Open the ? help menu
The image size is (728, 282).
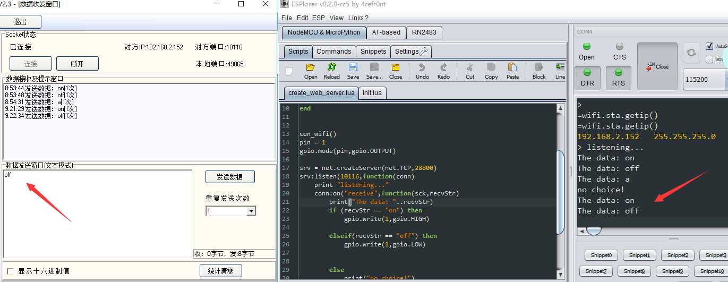(367, 18)
